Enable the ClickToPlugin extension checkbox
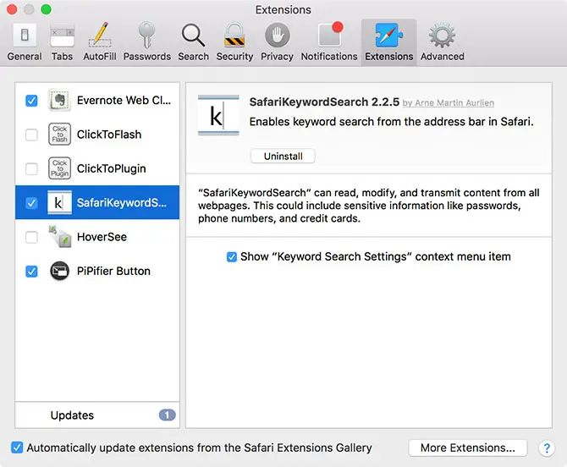This screenshot has height=467, width=567. pos(31,169)
